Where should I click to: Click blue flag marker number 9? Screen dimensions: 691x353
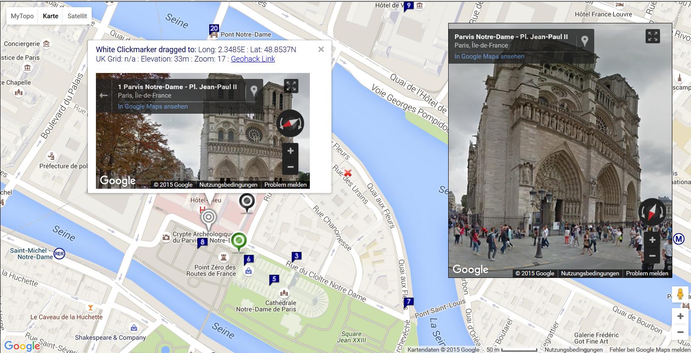point(408,6)
